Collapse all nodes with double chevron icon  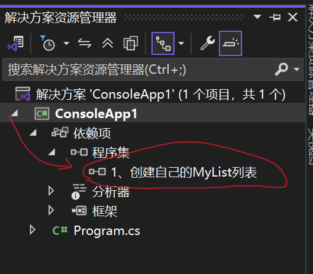pos(108,43)
